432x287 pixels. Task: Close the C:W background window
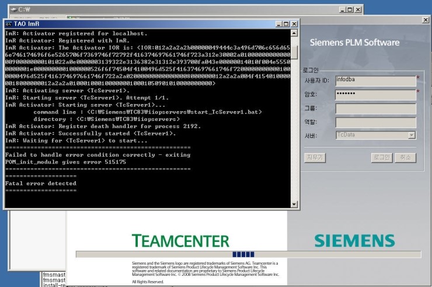coord(358,10)
